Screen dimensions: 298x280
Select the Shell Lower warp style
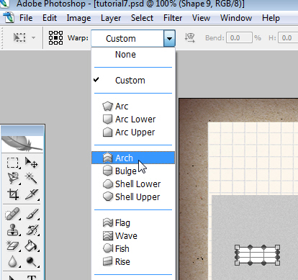click(133, 184)
